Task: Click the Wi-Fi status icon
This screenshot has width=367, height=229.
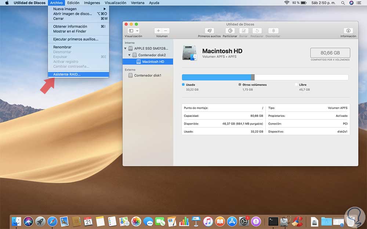Action: [287, 3]
